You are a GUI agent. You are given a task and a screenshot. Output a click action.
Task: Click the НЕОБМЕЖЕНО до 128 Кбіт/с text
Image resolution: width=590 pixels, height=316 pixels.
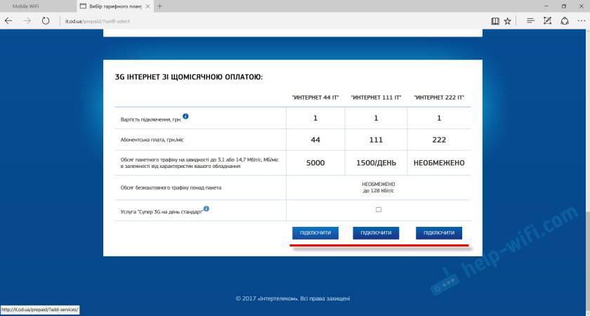coord(379,187)
